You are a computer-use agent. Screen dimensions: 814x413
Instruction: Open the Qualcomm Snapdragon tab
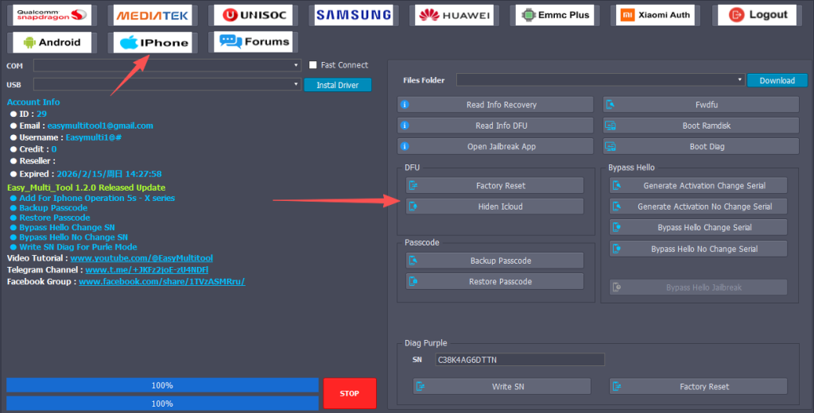point(52,15)
